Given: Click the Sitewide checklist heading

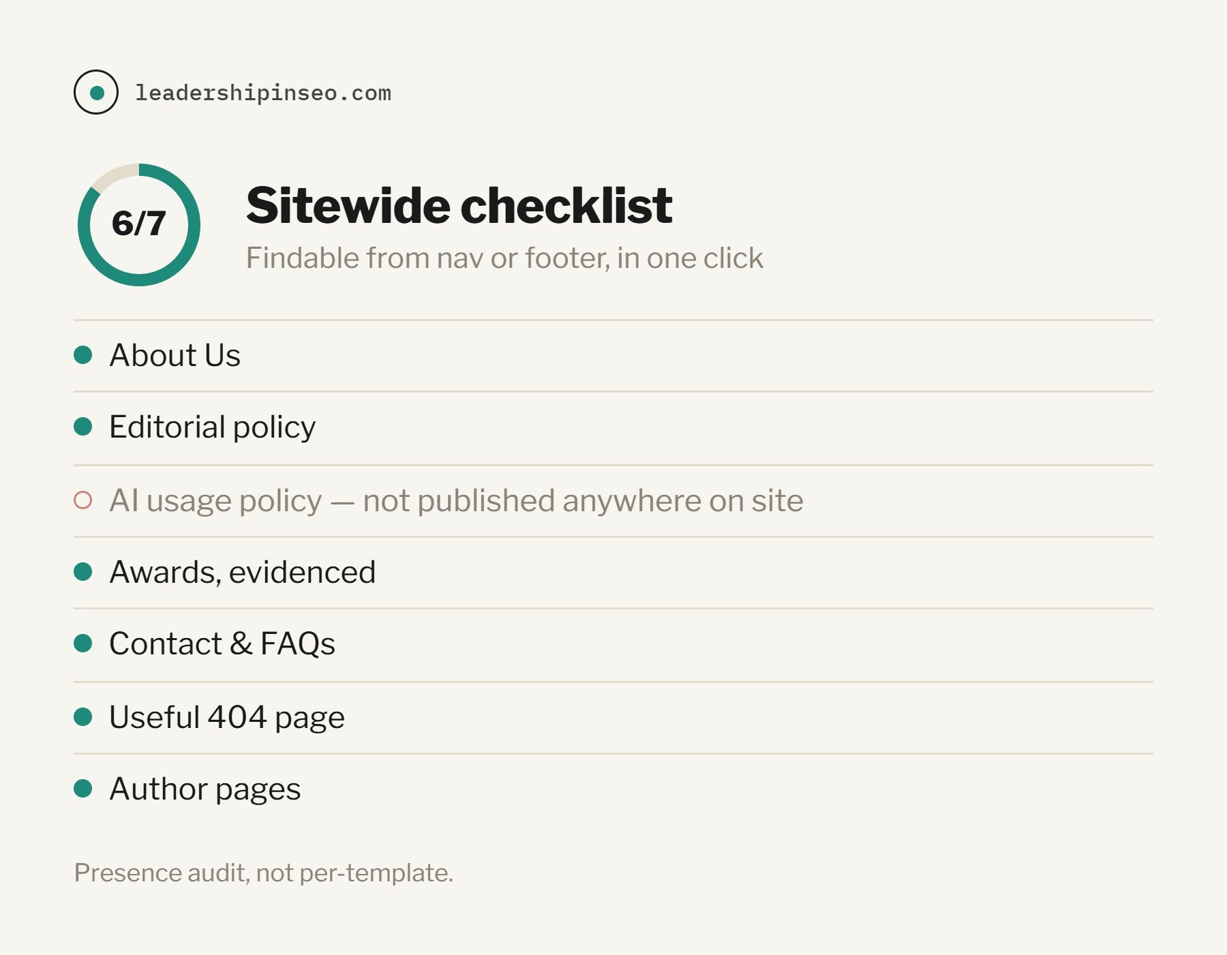Looking at the screenshot, I should point(459,205).
